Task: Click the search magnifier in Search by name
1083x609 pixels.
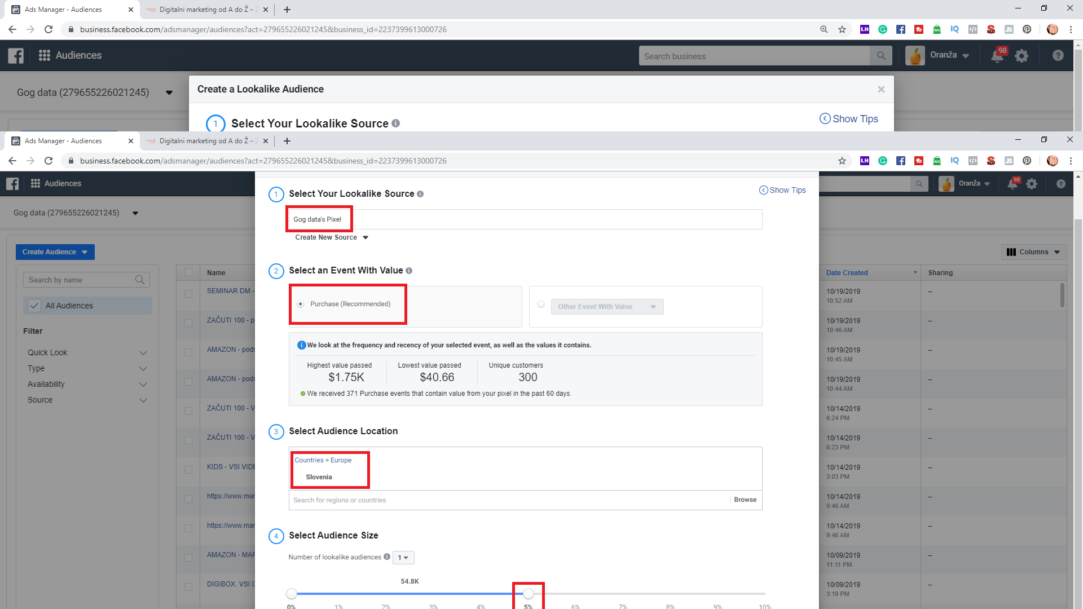Action: 140,280
